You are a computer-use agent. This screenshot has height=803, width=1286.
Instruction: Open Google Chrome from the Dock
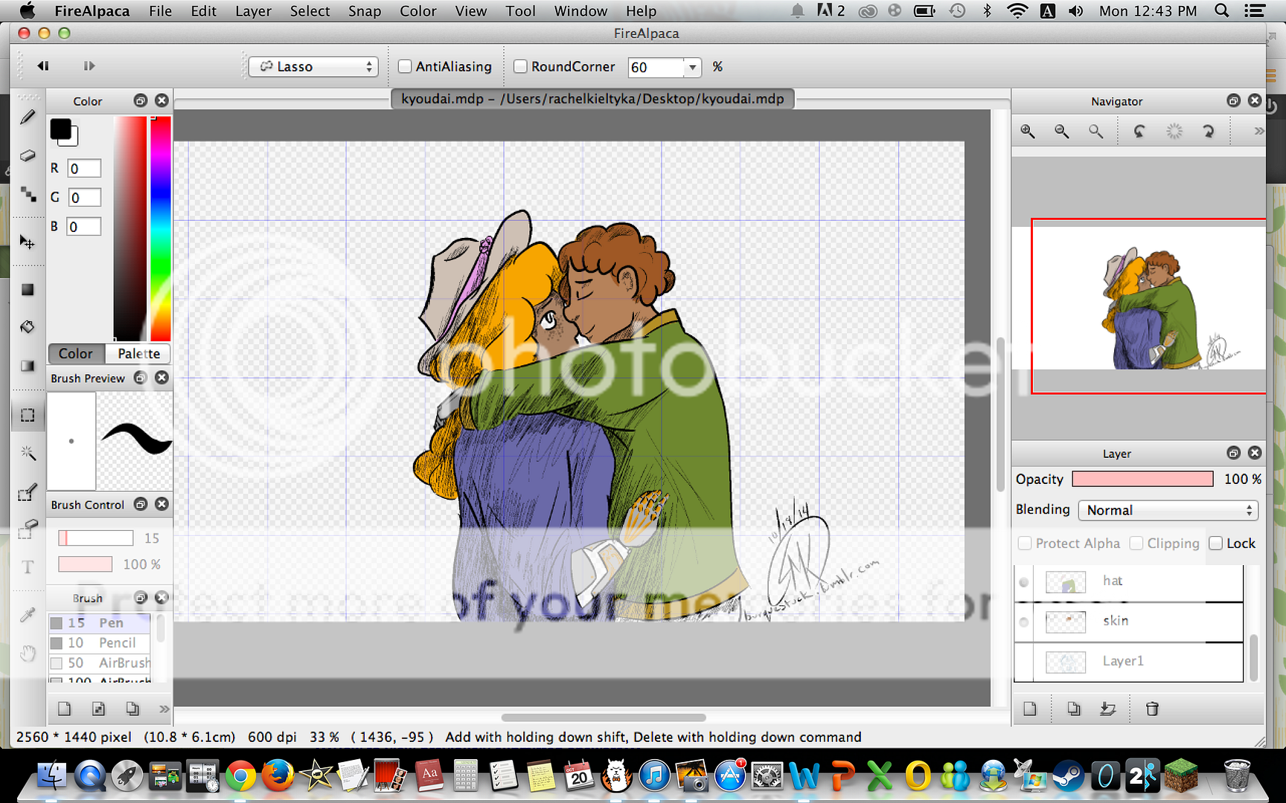(x=240, y=777)
